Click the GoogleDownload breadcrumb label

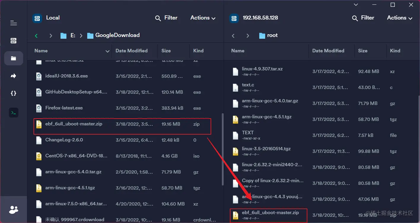pyautogui.click(x=117, y=35)
